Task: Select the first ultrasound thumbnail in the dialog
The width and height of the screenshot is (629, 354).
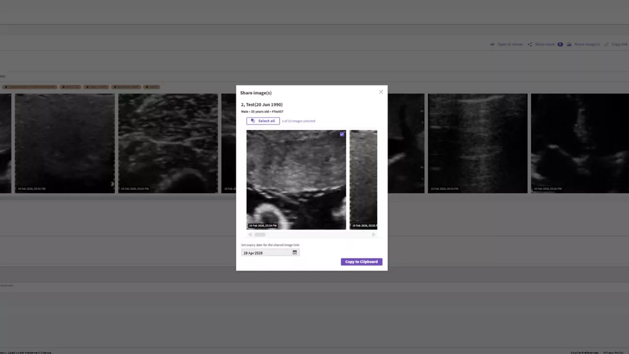Action: pyautogui.click(x=296, y=180)
